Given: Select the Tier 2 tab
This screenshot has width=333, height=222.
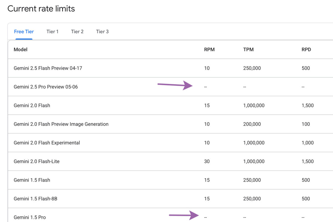Looking at the screenshot, I should pyautogui.click(x=77, y=31).
